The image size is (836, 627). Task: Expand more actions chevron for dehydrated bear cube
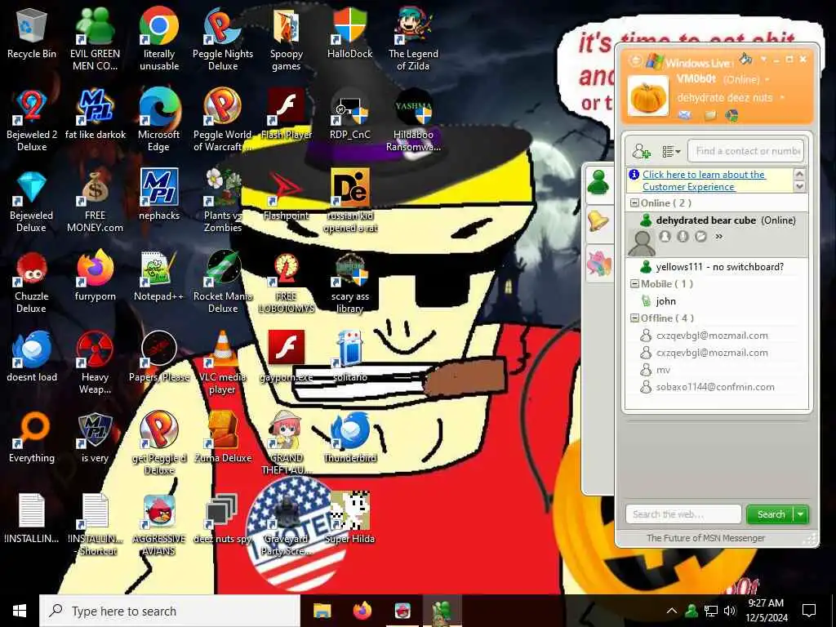[x=718, y=236]
